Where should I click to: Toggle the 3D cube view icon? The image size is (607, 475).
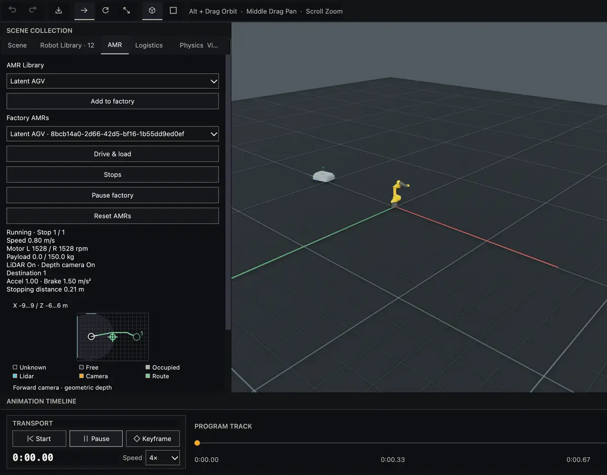[152, 11]
